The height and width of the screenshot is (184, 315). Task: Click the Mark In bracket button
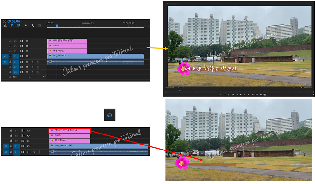225,95
